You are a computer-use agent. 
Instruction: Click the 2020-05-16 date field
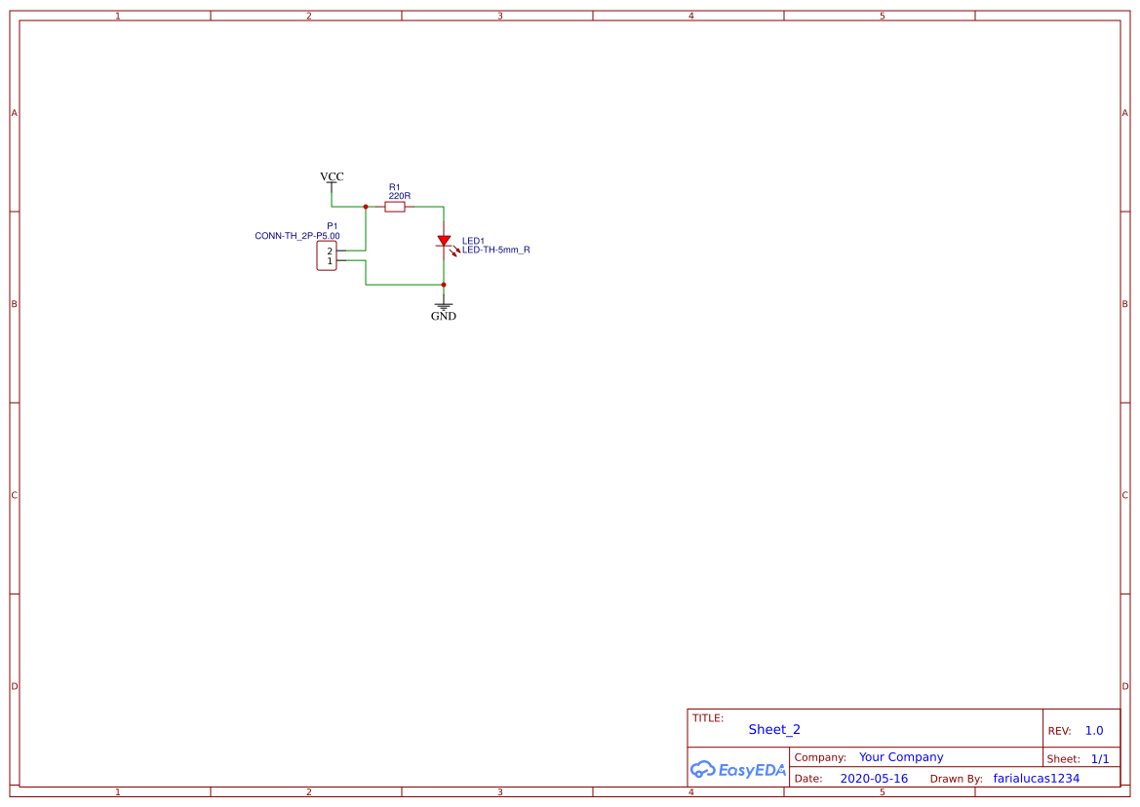[875, 778]
